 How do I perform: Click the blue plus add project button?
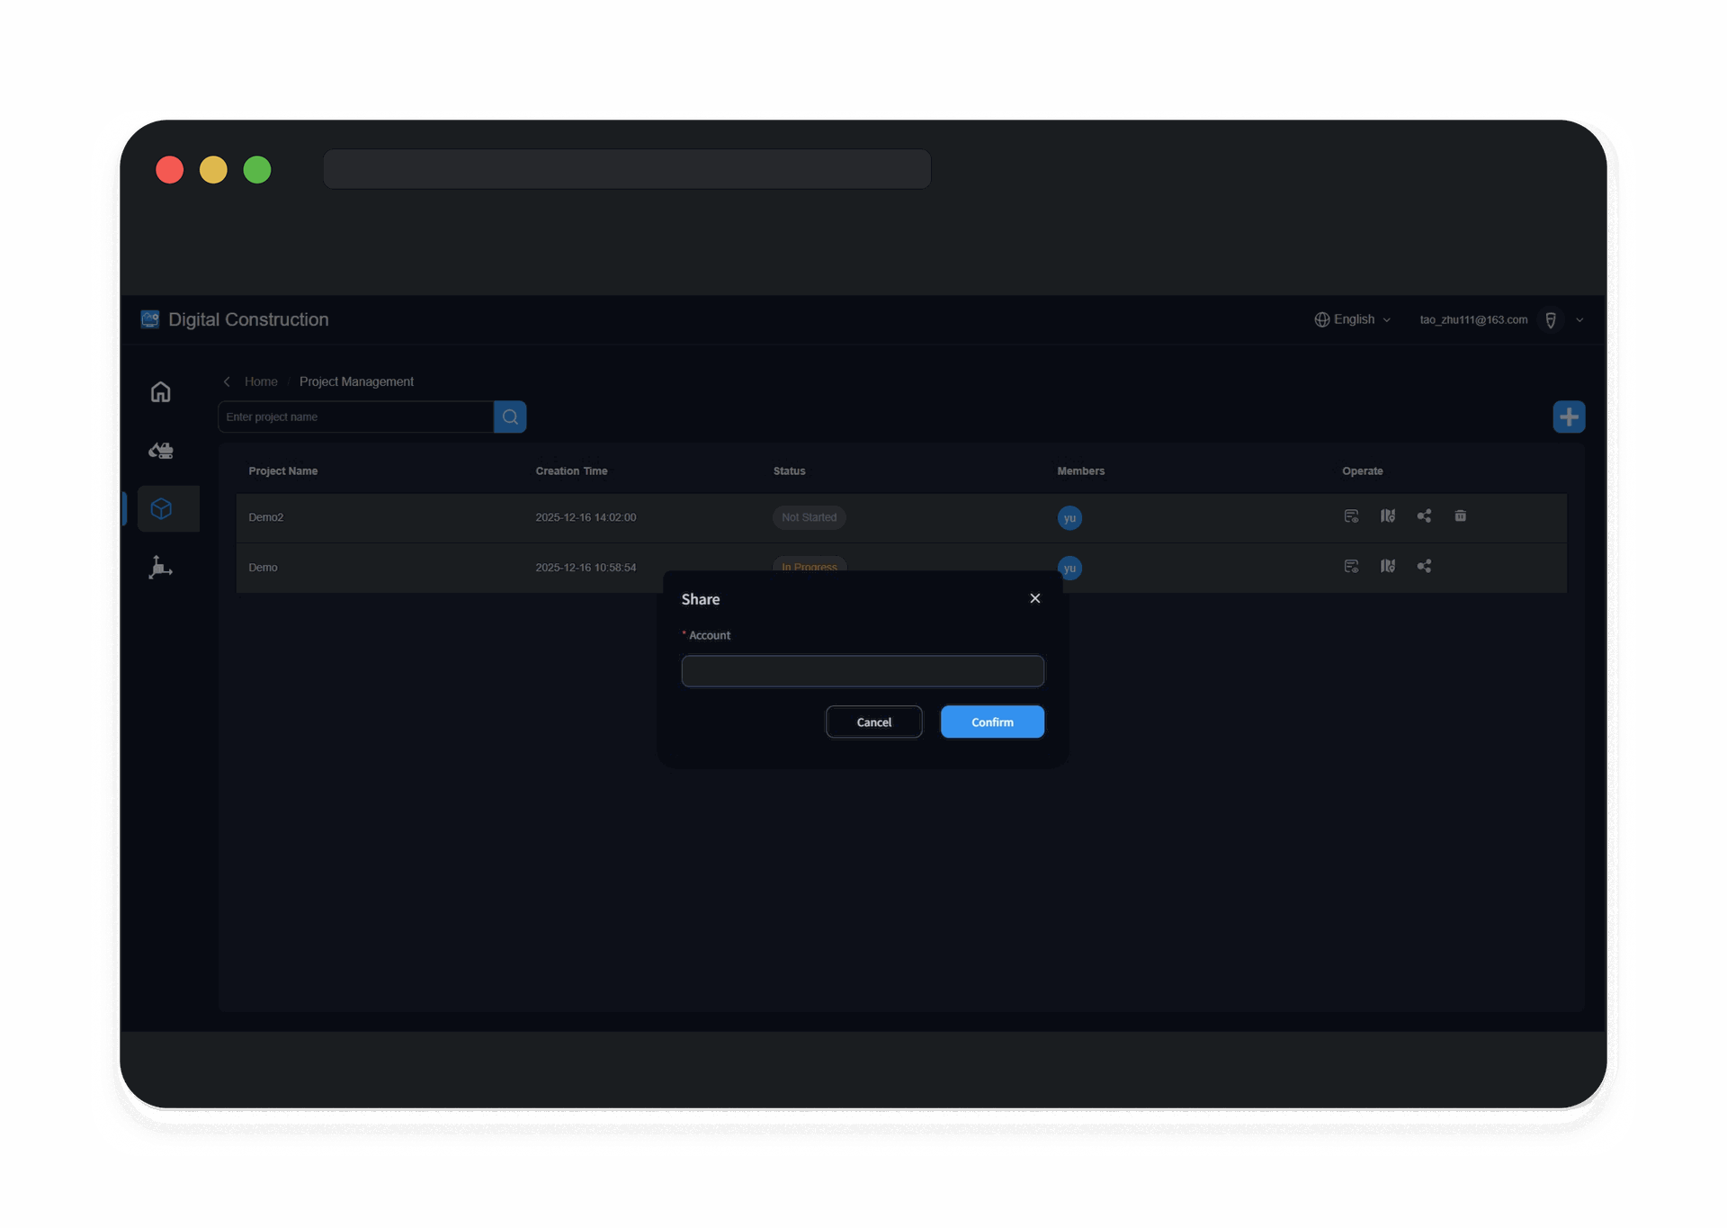[1568, 417]
